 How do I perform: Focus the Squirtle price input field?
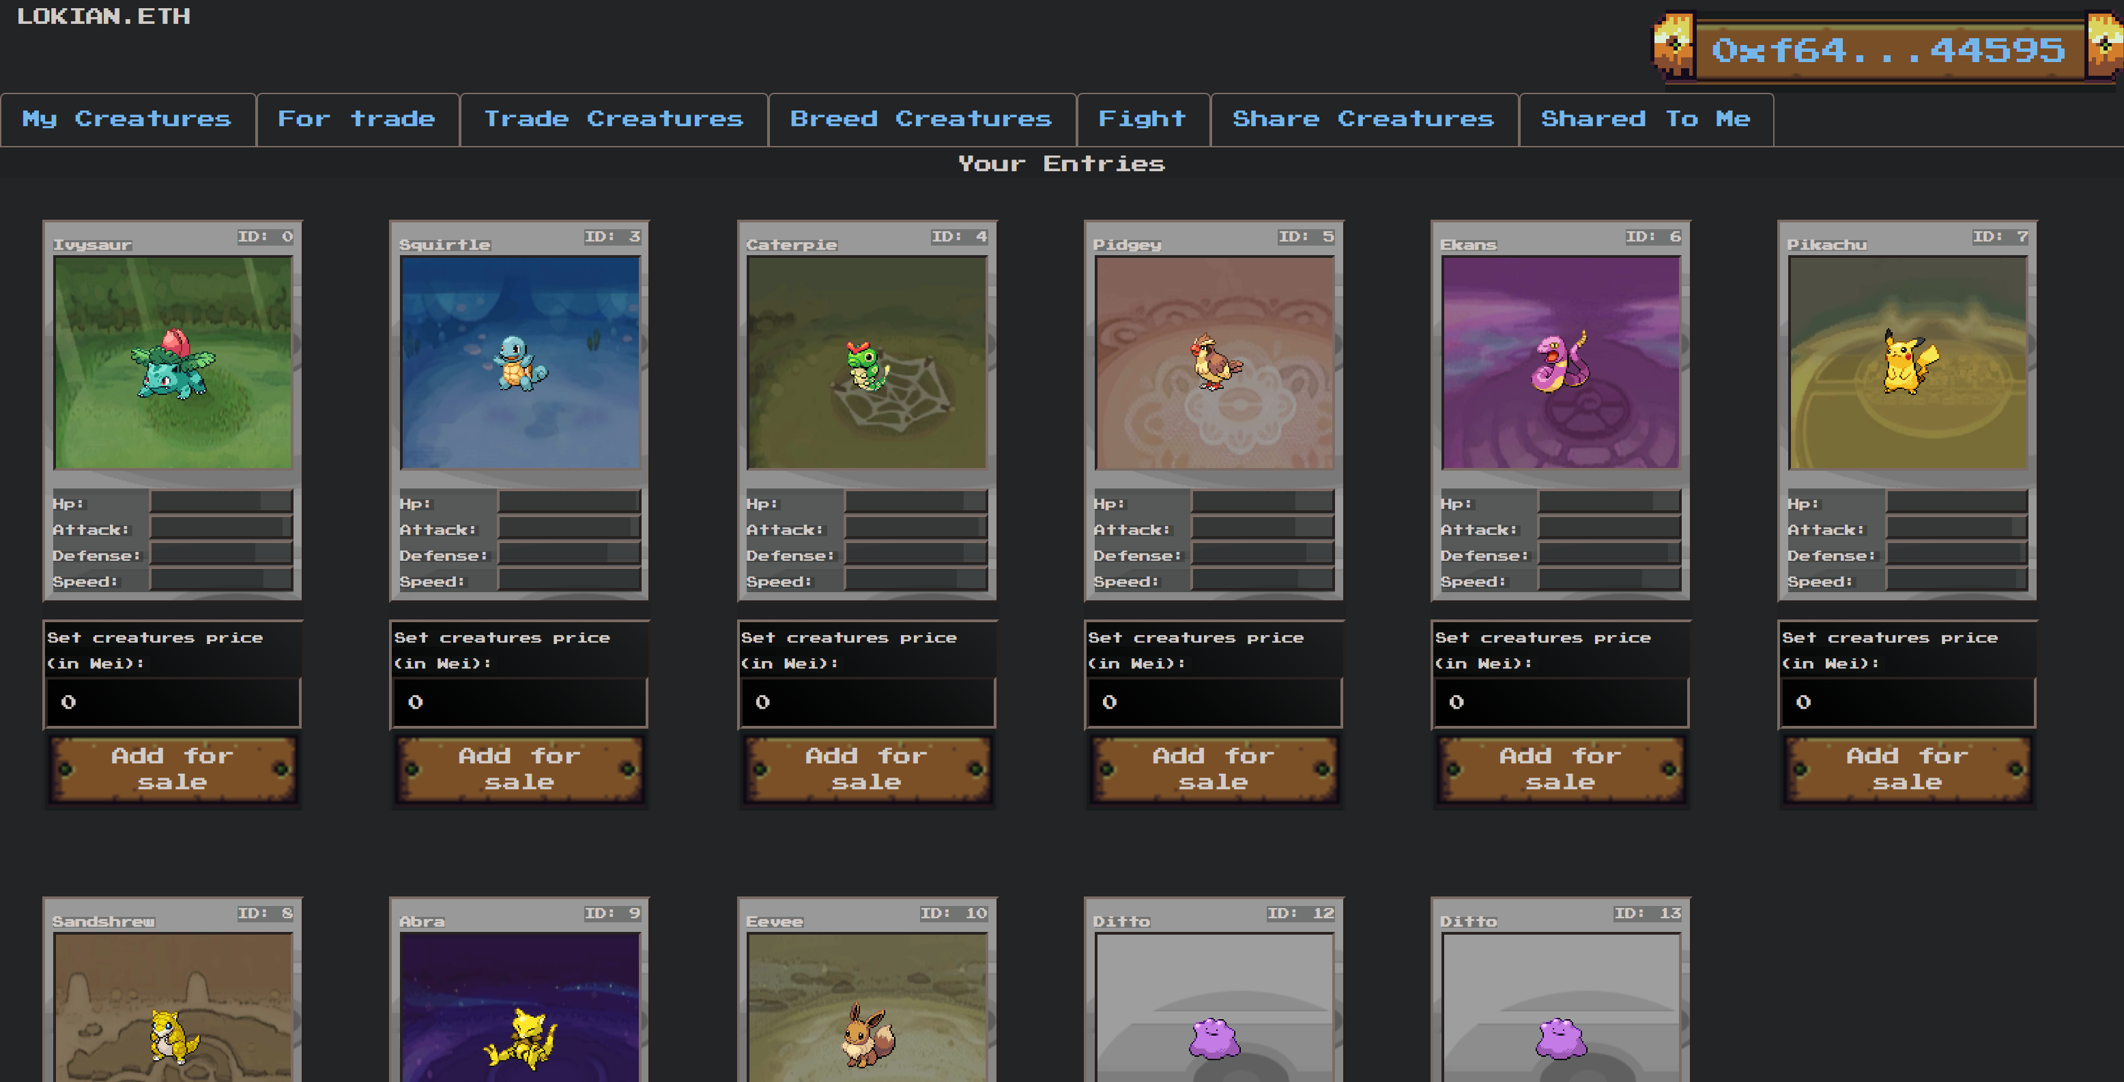pyautogui.click(x=519, y=702)
